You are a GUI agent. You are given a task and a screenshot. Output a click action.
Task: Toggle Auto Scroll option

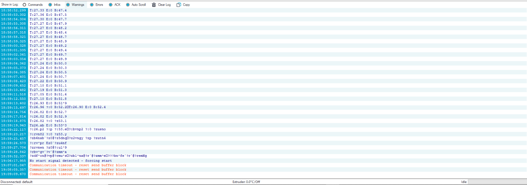click(136, 5)
